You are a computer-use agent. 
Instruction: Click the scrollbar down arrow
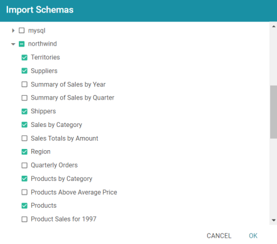(274, 220)
